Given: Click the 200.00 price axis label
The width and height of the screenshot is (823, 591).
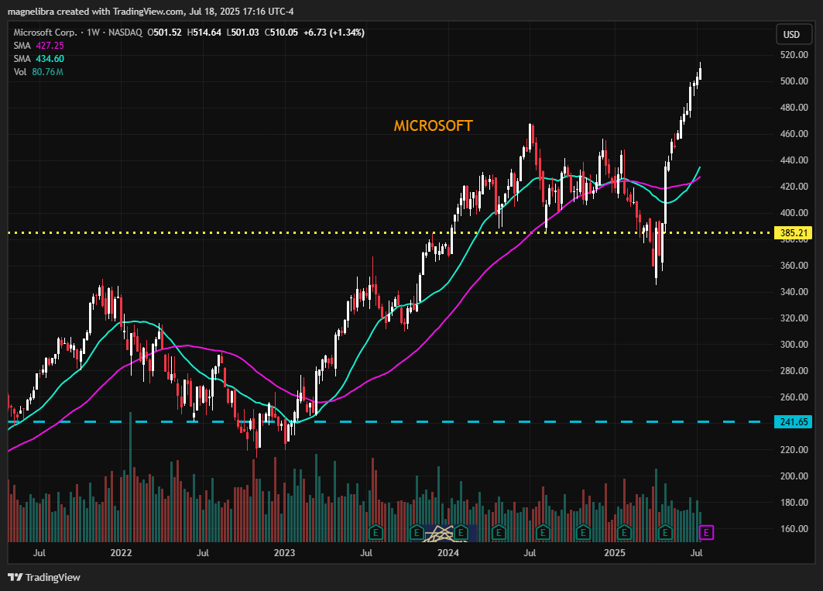Looking at the screenshot, I should click(794, 476).
